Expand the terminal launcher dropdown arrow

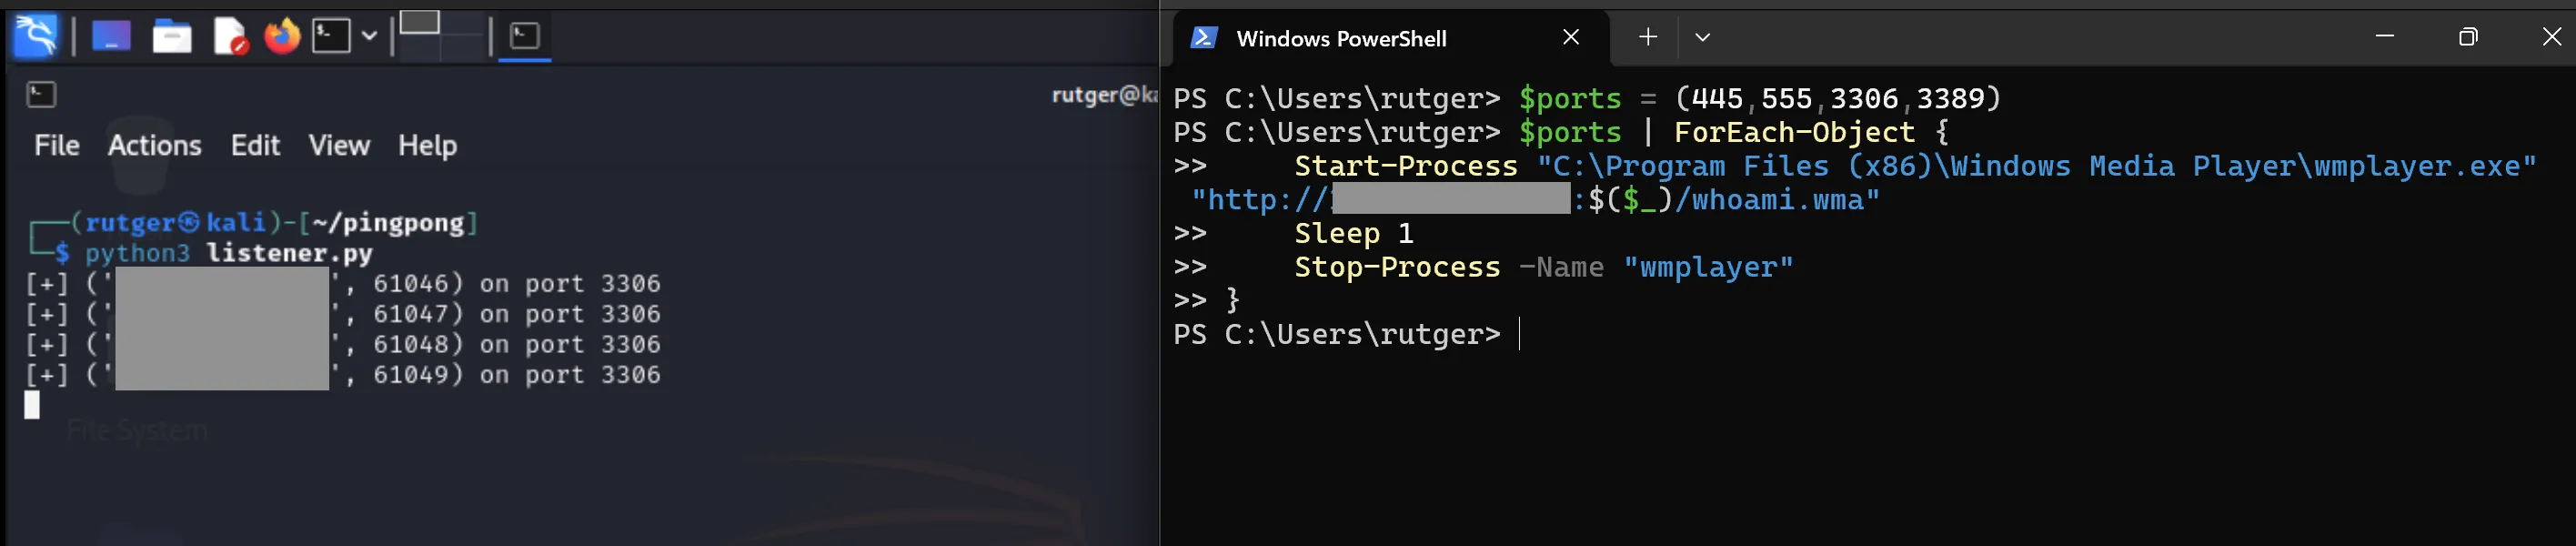(x=369, y=37)
